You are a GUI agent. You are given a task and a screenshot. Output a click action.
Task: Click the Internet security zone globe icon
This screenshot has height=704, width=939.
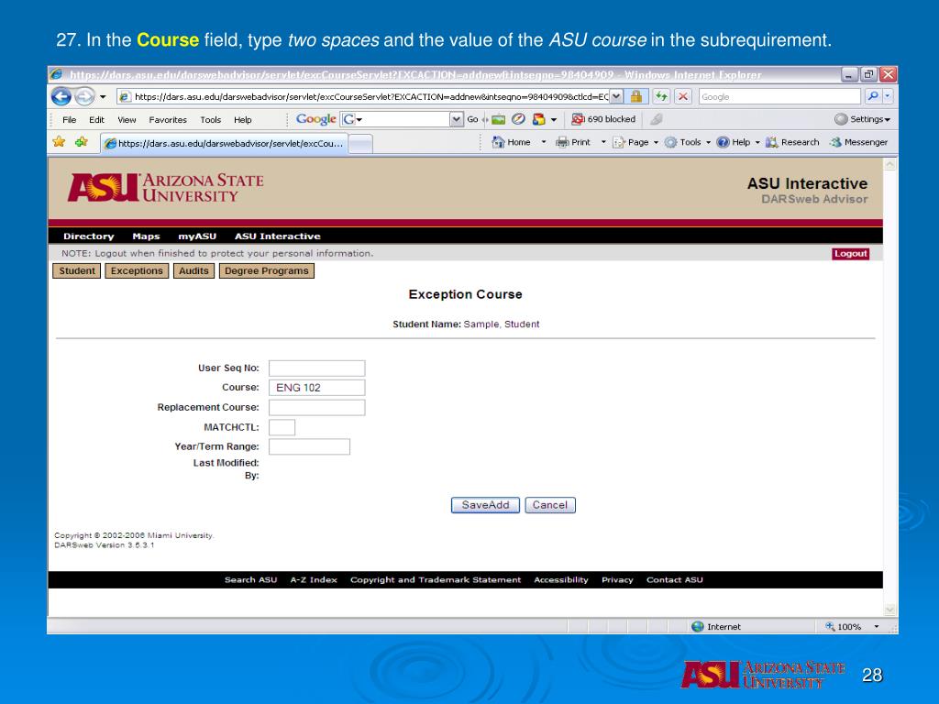click(698, 626)
